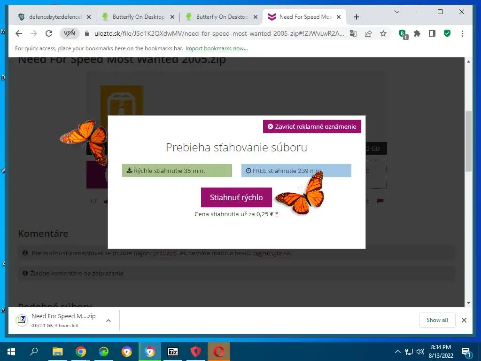Close the downloads bar

click(x=464, y=320)
